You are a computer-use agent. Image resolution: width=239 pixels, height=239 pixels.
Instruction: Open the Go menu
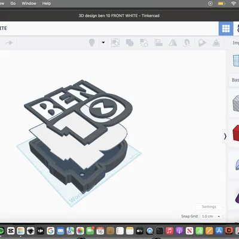[13, 4]
